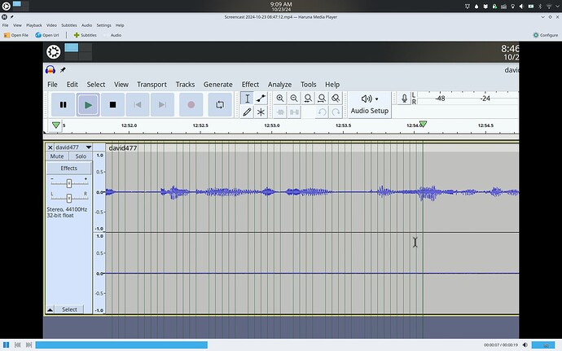Image resolution: width=562 pixels, height=351 pixels.
Task: Open Haruna's Video menu
Action: point(51,25)
